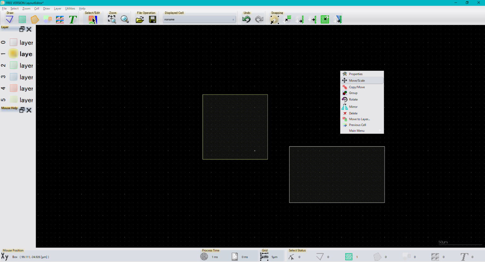
Task: Close the Mouse Help panel
Action: tap(29, 110)
